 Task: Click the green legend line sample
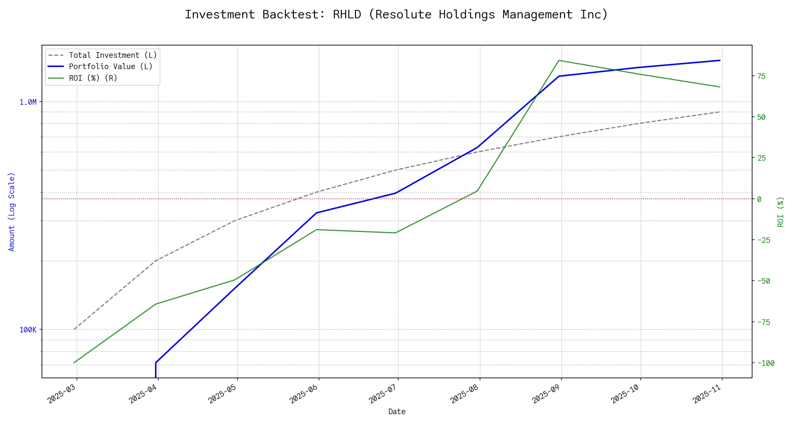click(x=56, y=78)
